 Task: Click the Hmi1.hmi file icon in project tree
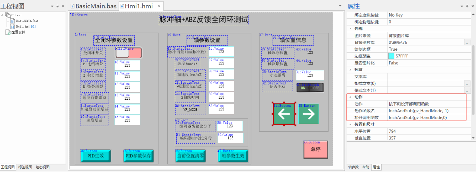(x=12, y=27)
